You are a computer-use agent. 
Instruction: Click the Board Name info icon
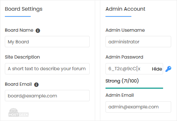(38, 30)
